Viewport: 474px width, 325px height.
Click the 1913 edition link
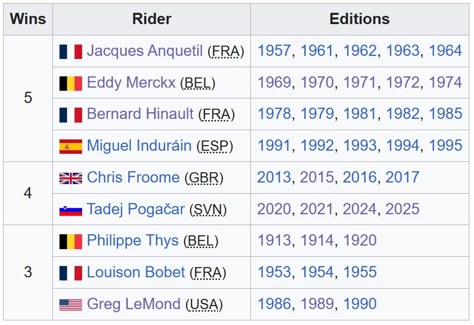[x=274, y=240]
